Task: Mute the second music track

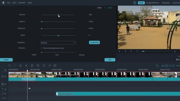Action: (x=5, y=98)
